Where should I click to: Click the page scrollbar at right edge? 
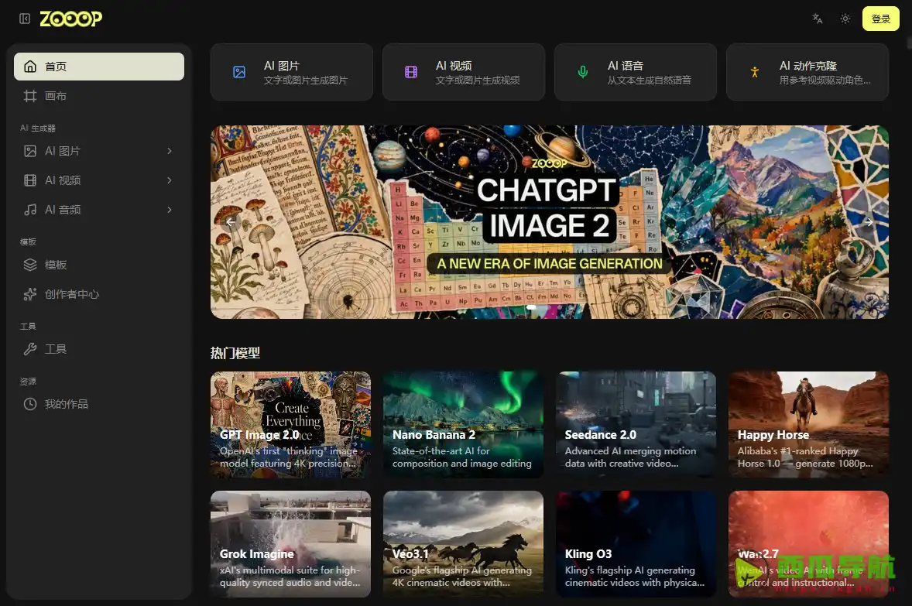click(x=909, y=42)
